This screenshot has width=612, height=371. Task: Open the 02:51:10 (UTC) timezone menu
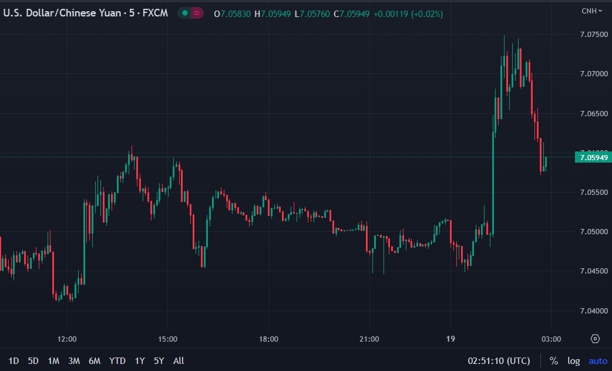click(x=499, y=361)
